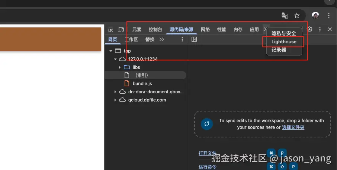Image resolution: width=337 pixels, height=170 pixels.
Task: Open the 应用 tab
Action: click(x=254, y=30)
